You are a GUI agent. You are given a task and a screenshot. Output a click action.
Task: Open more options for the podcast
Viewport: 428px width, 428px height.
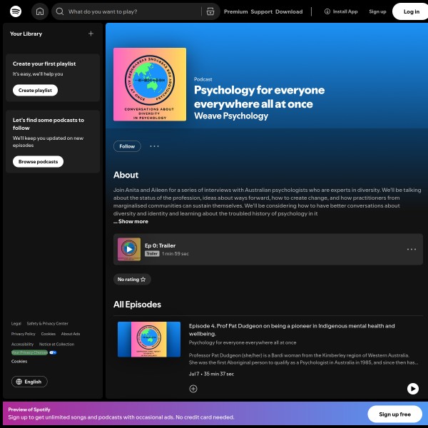tap(154, 146)
